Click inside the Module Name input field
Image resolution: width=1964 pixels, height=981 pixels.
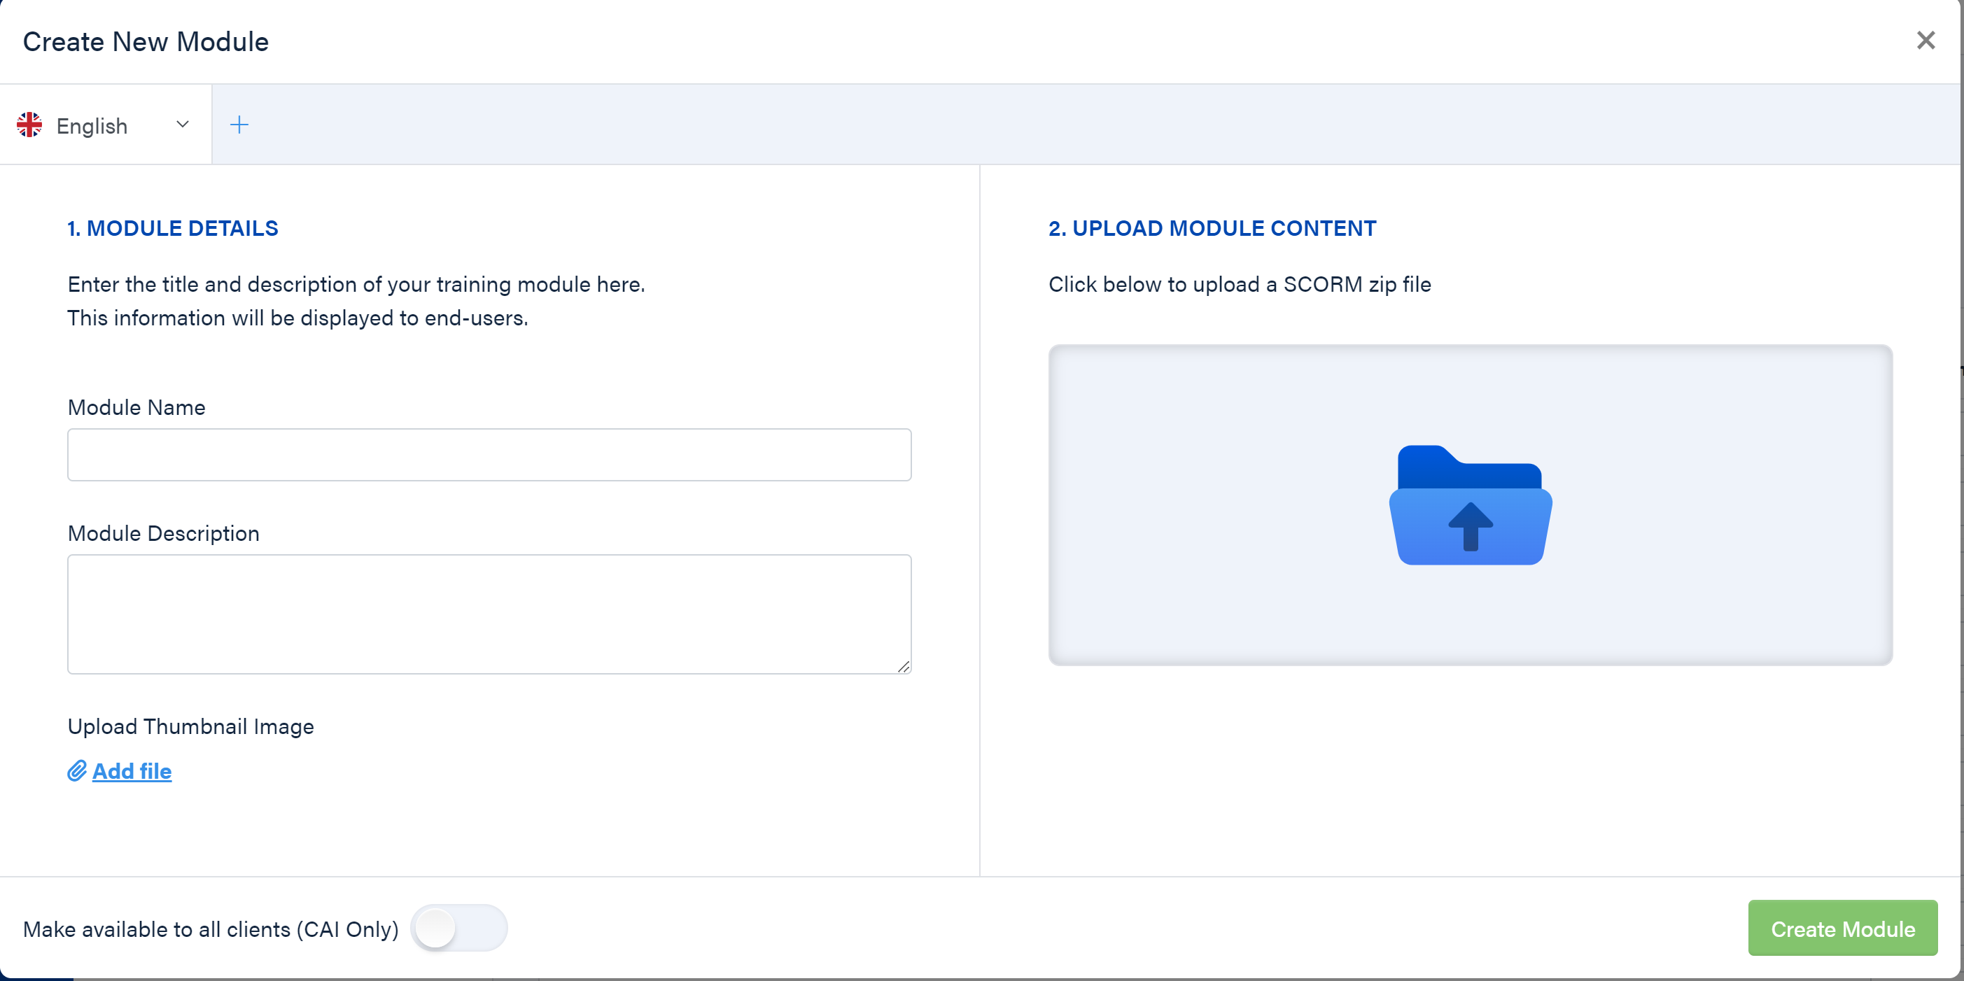click(x=488, y=455)
